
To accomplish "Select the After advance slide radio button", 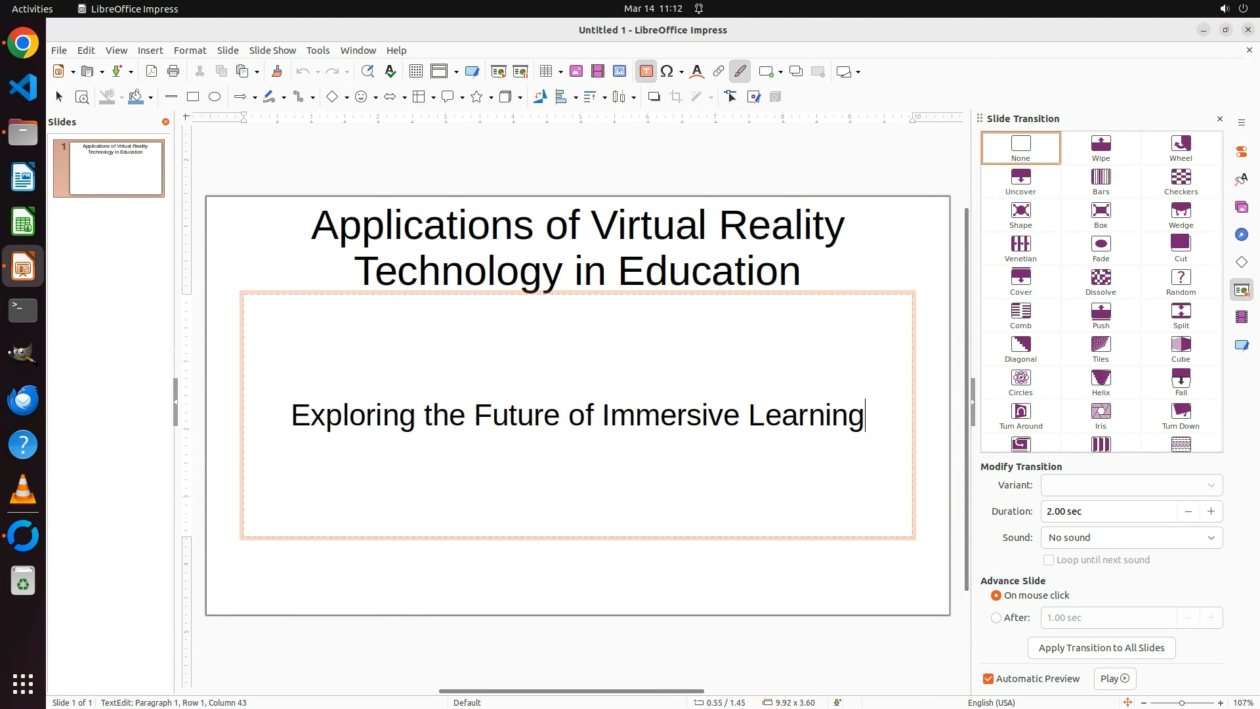I will tap(996, 618).
